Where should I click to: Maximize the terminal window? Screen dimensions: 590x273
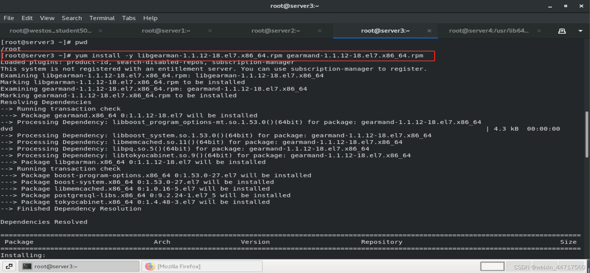tap(566, 6)
